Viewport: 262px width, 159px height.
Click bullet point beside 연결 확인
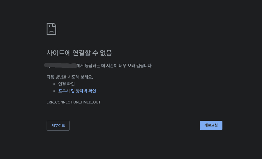click(x=54, y=84)
